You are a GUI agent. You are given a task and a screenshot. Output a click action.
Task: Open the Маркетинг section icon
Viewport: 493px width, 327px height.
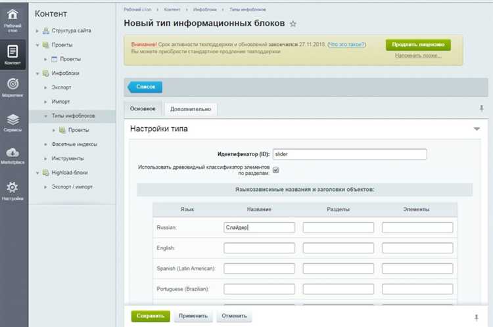pos(12,87)
